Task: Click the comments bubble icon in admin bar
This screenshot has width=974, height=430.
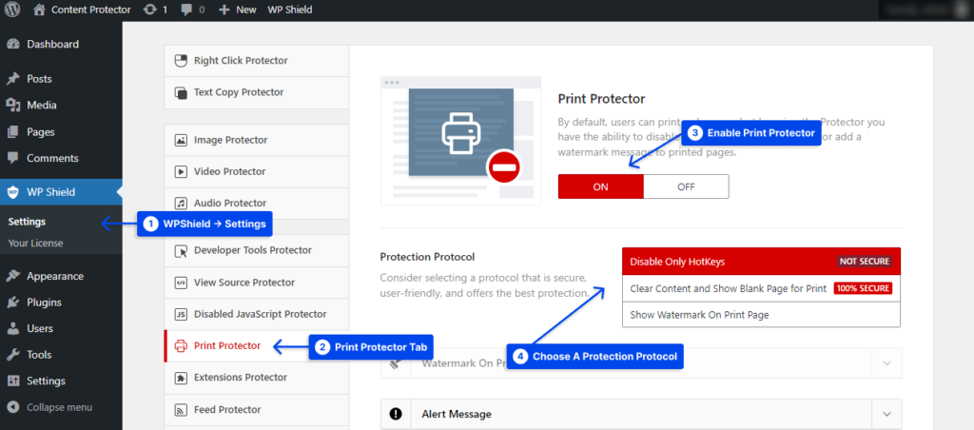Action: [186, 10]
